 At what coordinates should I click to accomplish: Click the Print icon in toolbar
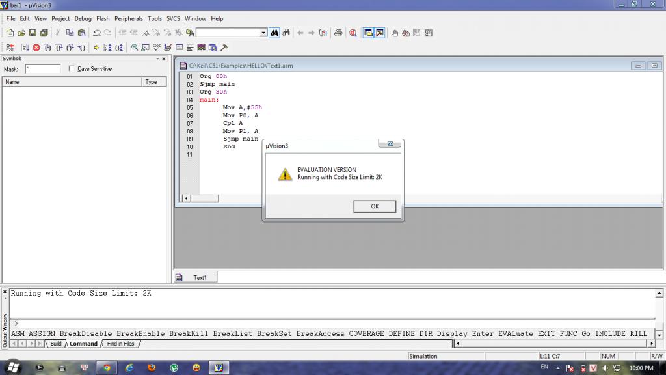(338, 33)
